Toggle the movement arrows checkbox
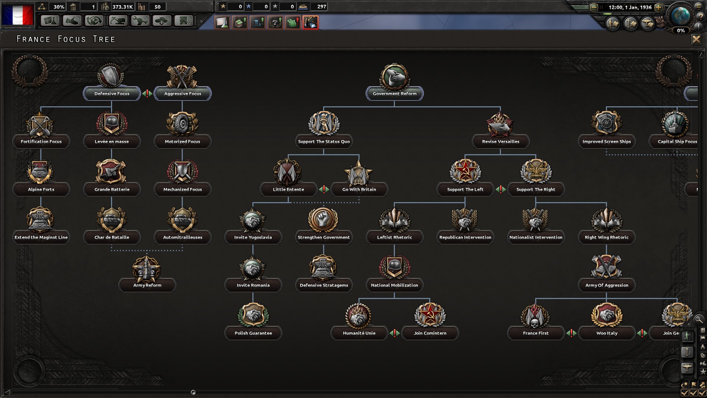 pos(702,393)
